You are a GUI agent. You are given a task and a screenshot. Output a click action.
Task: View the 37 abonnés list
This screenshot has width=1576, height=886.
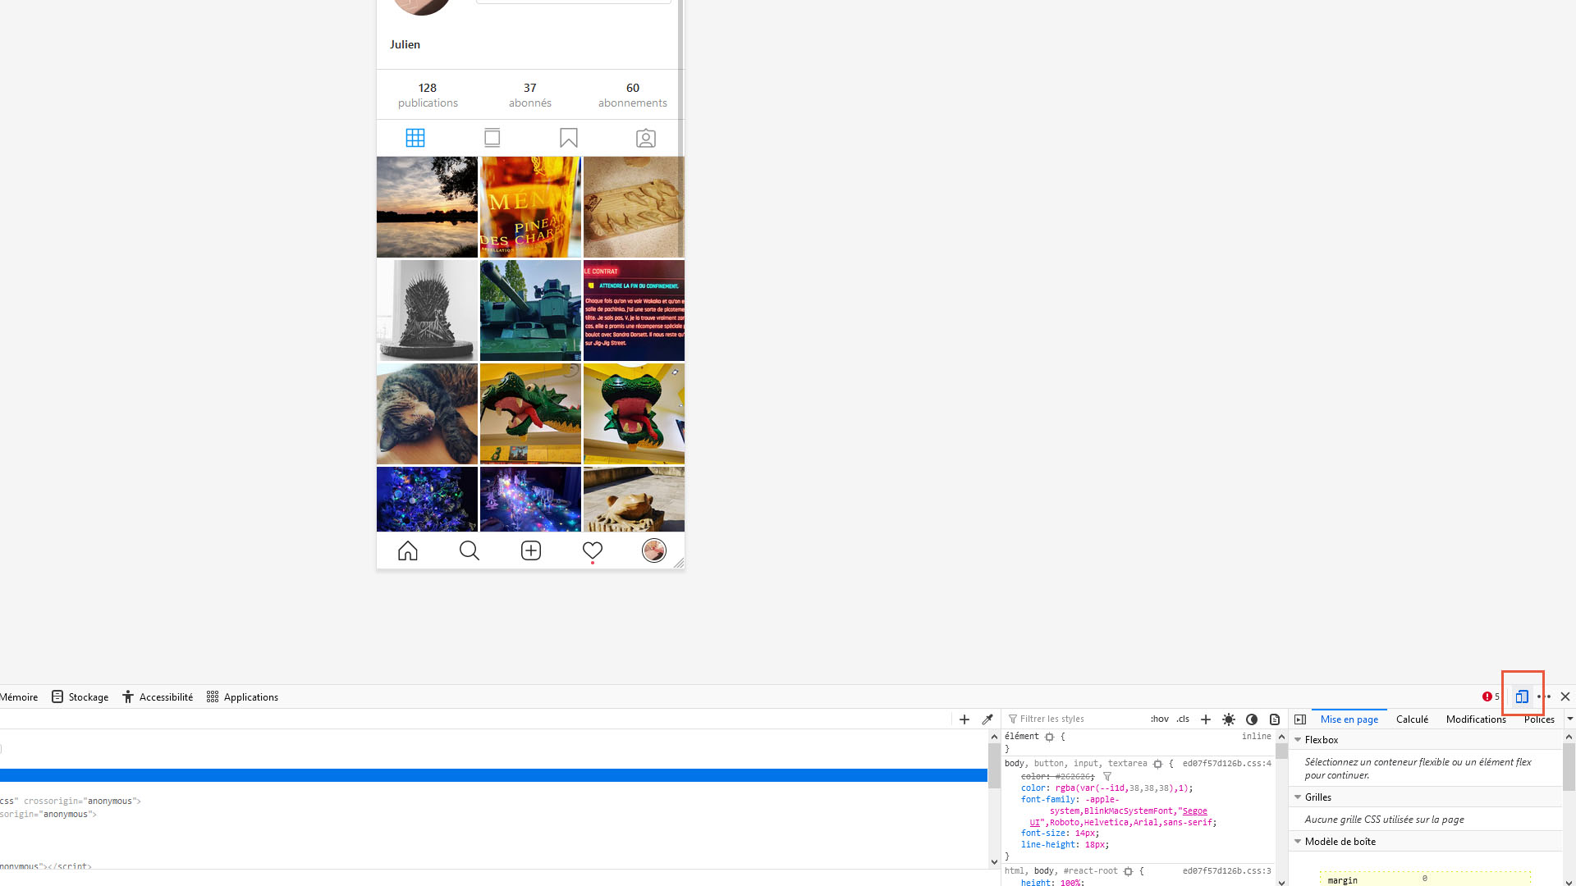click(x=530, y=95)
